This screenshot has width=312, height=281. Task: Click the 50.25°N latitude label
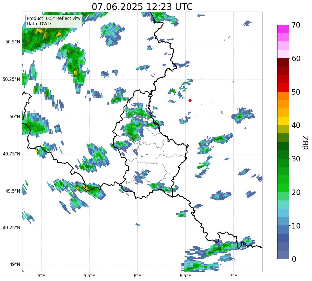[11, 79]
